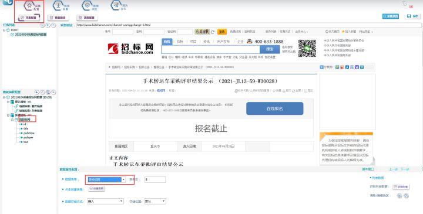Open the download hexagon icon in top navigation

click(58, 6)
